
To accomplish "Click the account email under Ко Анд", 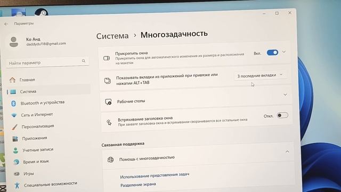I will [46, 44].
